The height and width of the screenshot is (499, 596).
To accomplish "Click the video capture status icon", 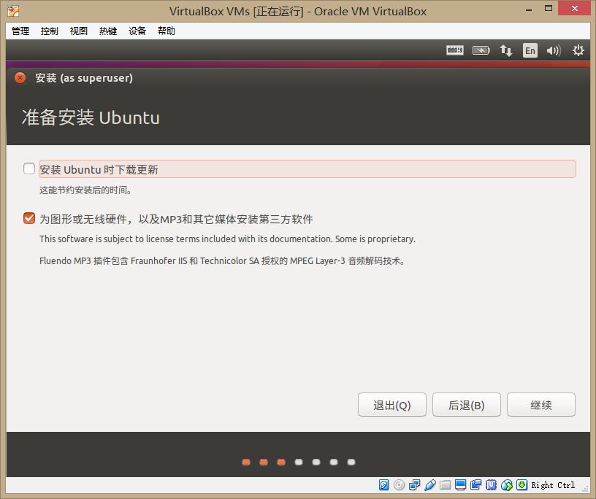I will click(x=476, y=485).
